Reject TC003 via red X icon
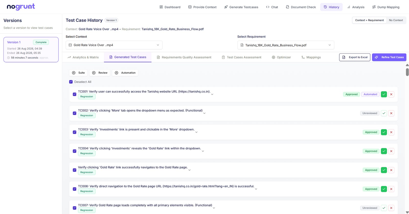409x214 pixels. [x=391, y=132]
